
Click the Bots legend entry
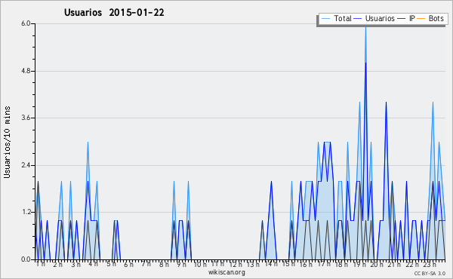tap(430, 18)
